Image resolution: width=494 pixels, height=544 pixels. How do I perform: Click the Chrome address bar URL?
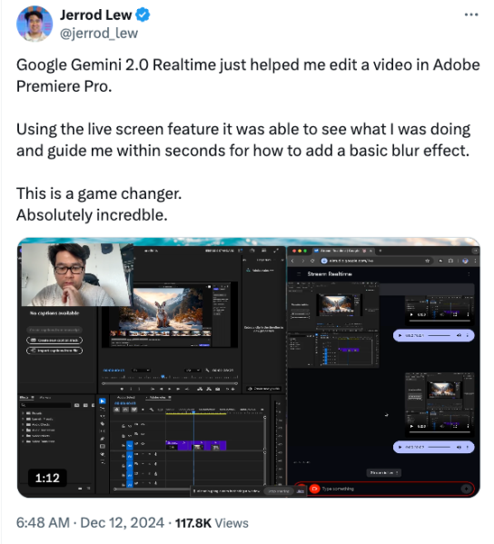351,261
